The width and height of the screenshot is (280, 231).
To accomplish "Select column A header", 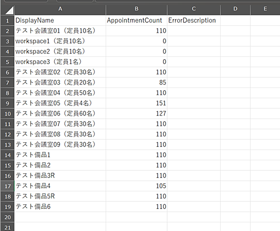I will pyautogui.click(x=60, y=9).
